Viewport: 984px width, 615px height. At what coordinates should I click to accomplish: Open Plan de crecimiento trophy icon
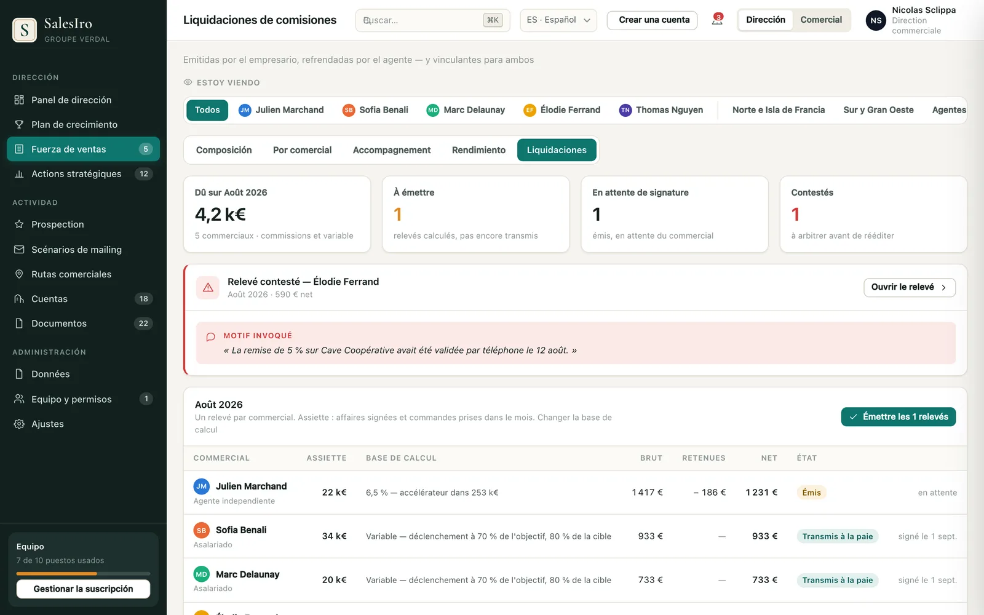tap(19, 124)
